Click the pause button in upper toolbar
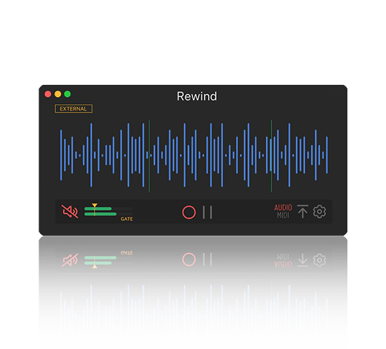Viewport: 386px width, 349px height. pos(207,212)
